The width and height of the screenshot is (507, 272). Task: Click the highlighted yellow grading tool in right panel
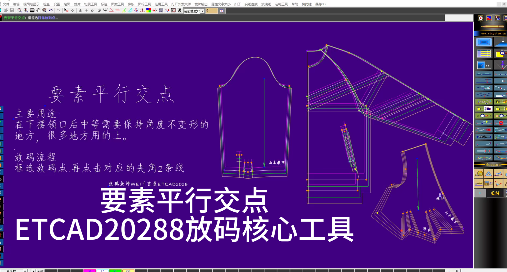coord(484,109)
